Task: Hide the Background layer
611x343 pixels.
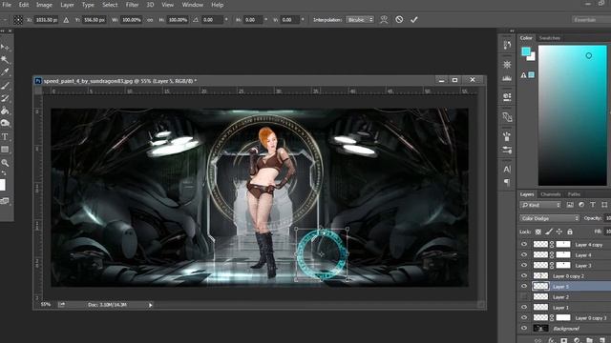Action: pos(524,328)
